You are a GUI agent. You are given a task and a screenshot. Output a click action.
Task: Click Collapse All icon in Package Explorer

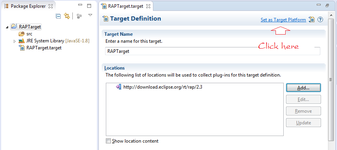coord(58,16)
